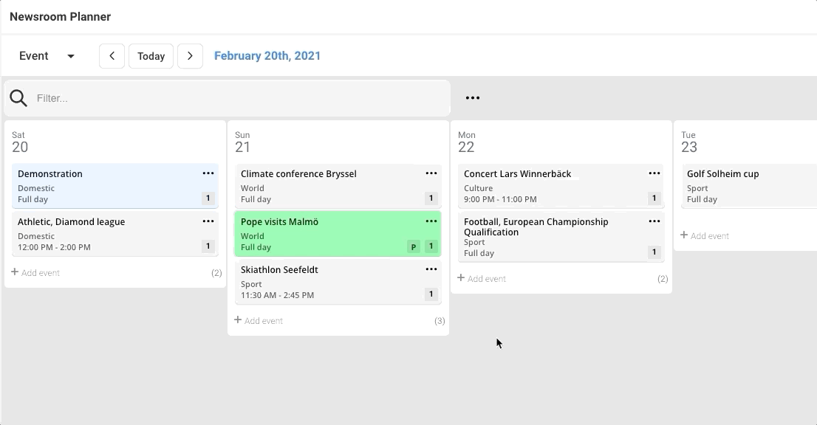Go to next day with right chevron
The width and height of the screenshot is (817, 425).
pyautogui.click(x=190, y=56)
